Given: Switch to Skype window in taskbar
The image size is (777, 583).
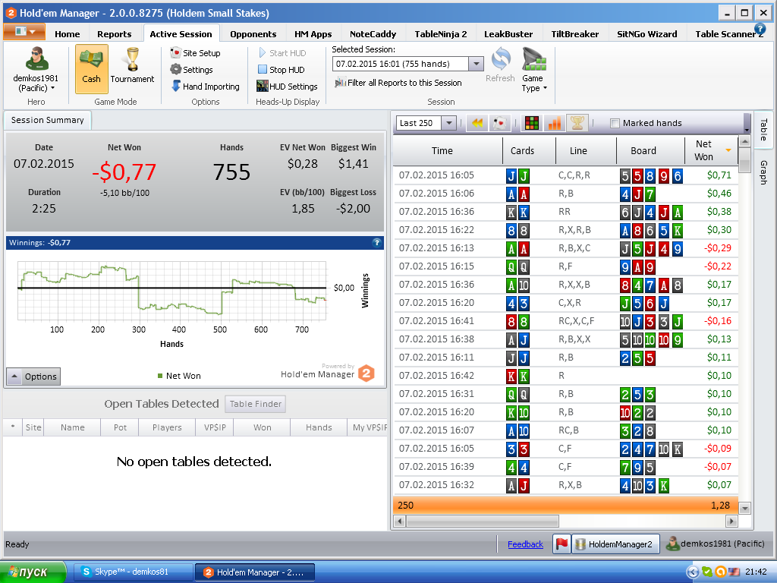Looking at the screenshot, I should click(134, 572).
